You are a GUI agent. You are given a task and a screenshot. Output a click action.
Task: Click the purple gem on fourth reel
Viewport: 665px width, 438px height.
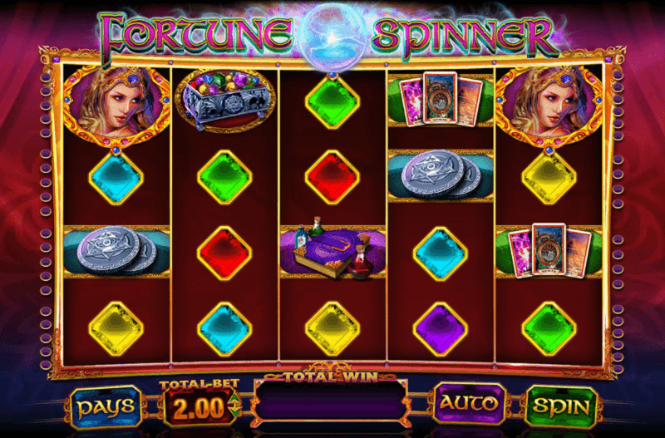(441, 329)
